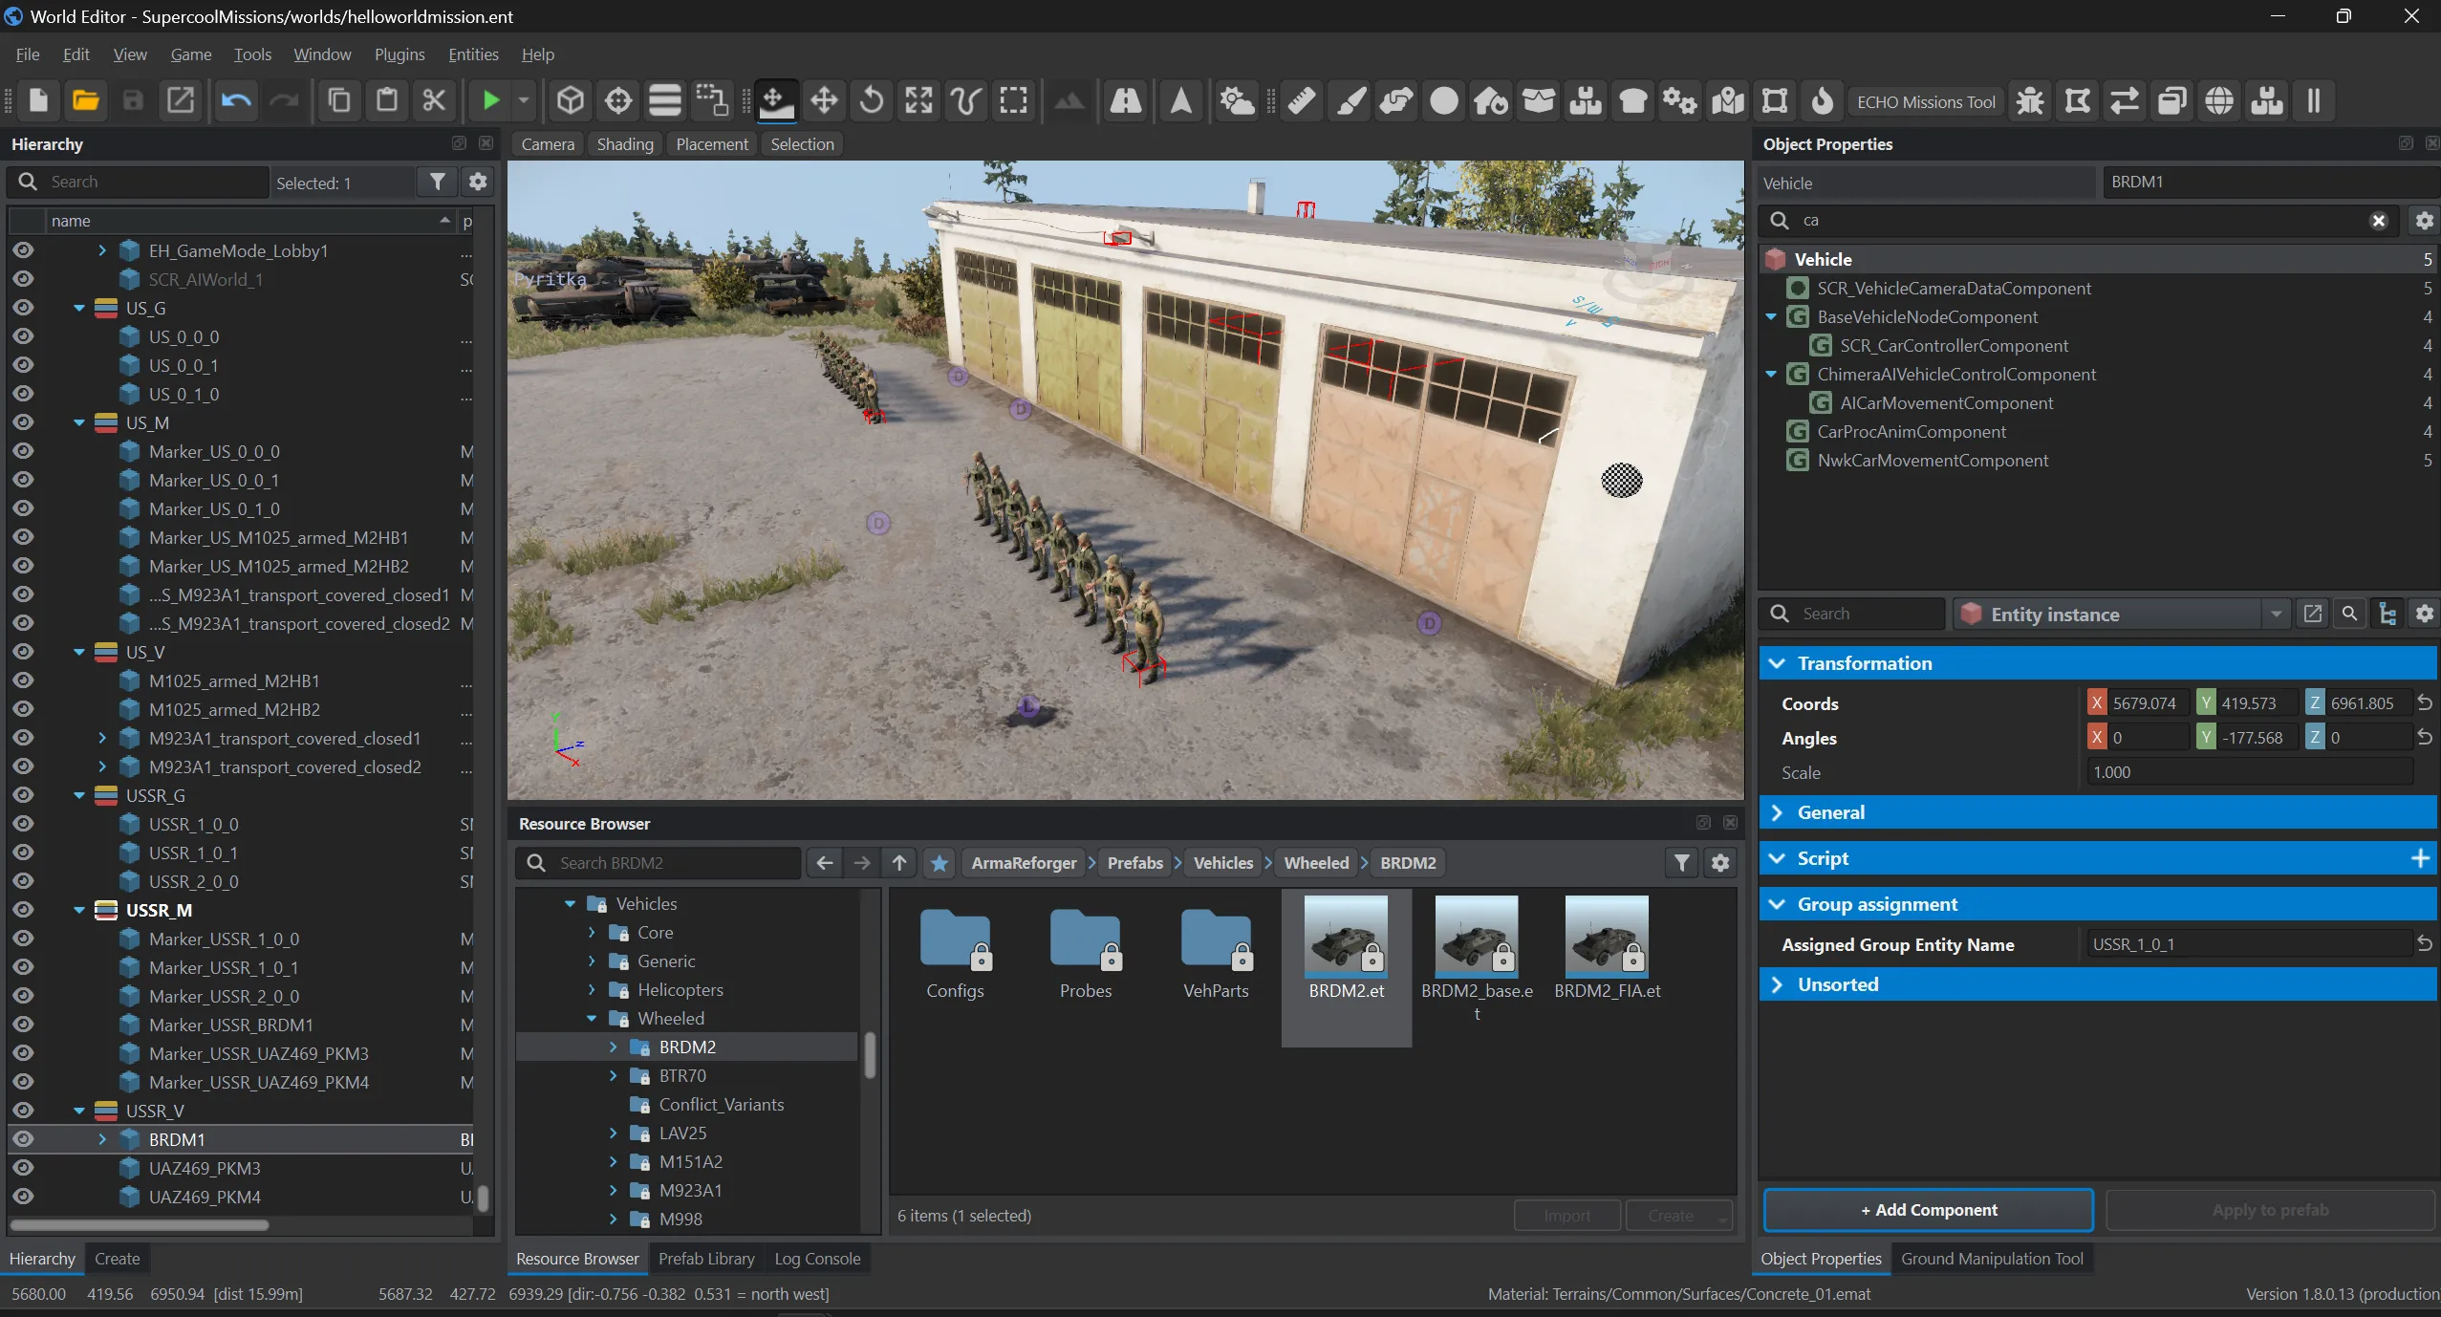The height and width of the screenshot is (1317, 2441).
Task: Select the Rotate tool icon
Action: pos(871,100)
